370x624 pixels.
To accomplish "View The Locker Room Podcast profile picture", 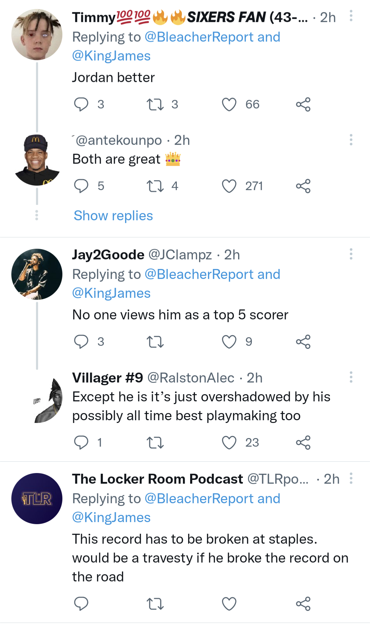I will pos(37,498).
